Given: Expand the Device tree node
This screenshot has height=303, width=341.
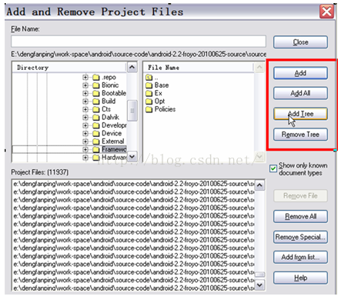Looking at the screenshot, I should (85, 133).
